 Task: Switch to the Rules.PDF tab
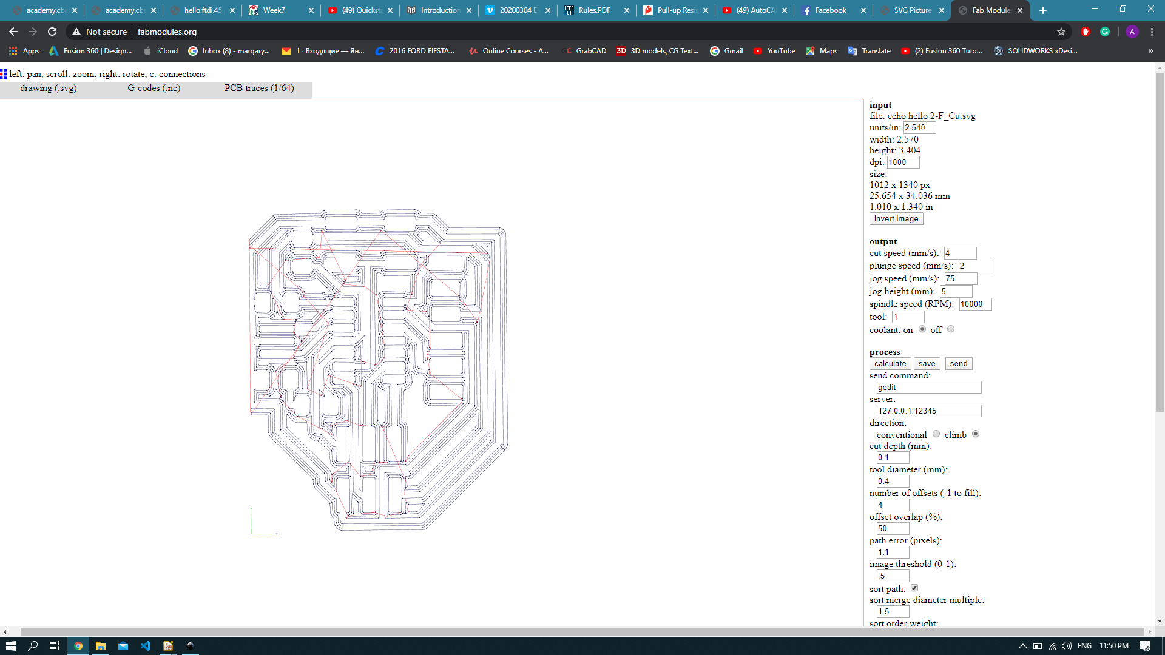tap(596, 10)
